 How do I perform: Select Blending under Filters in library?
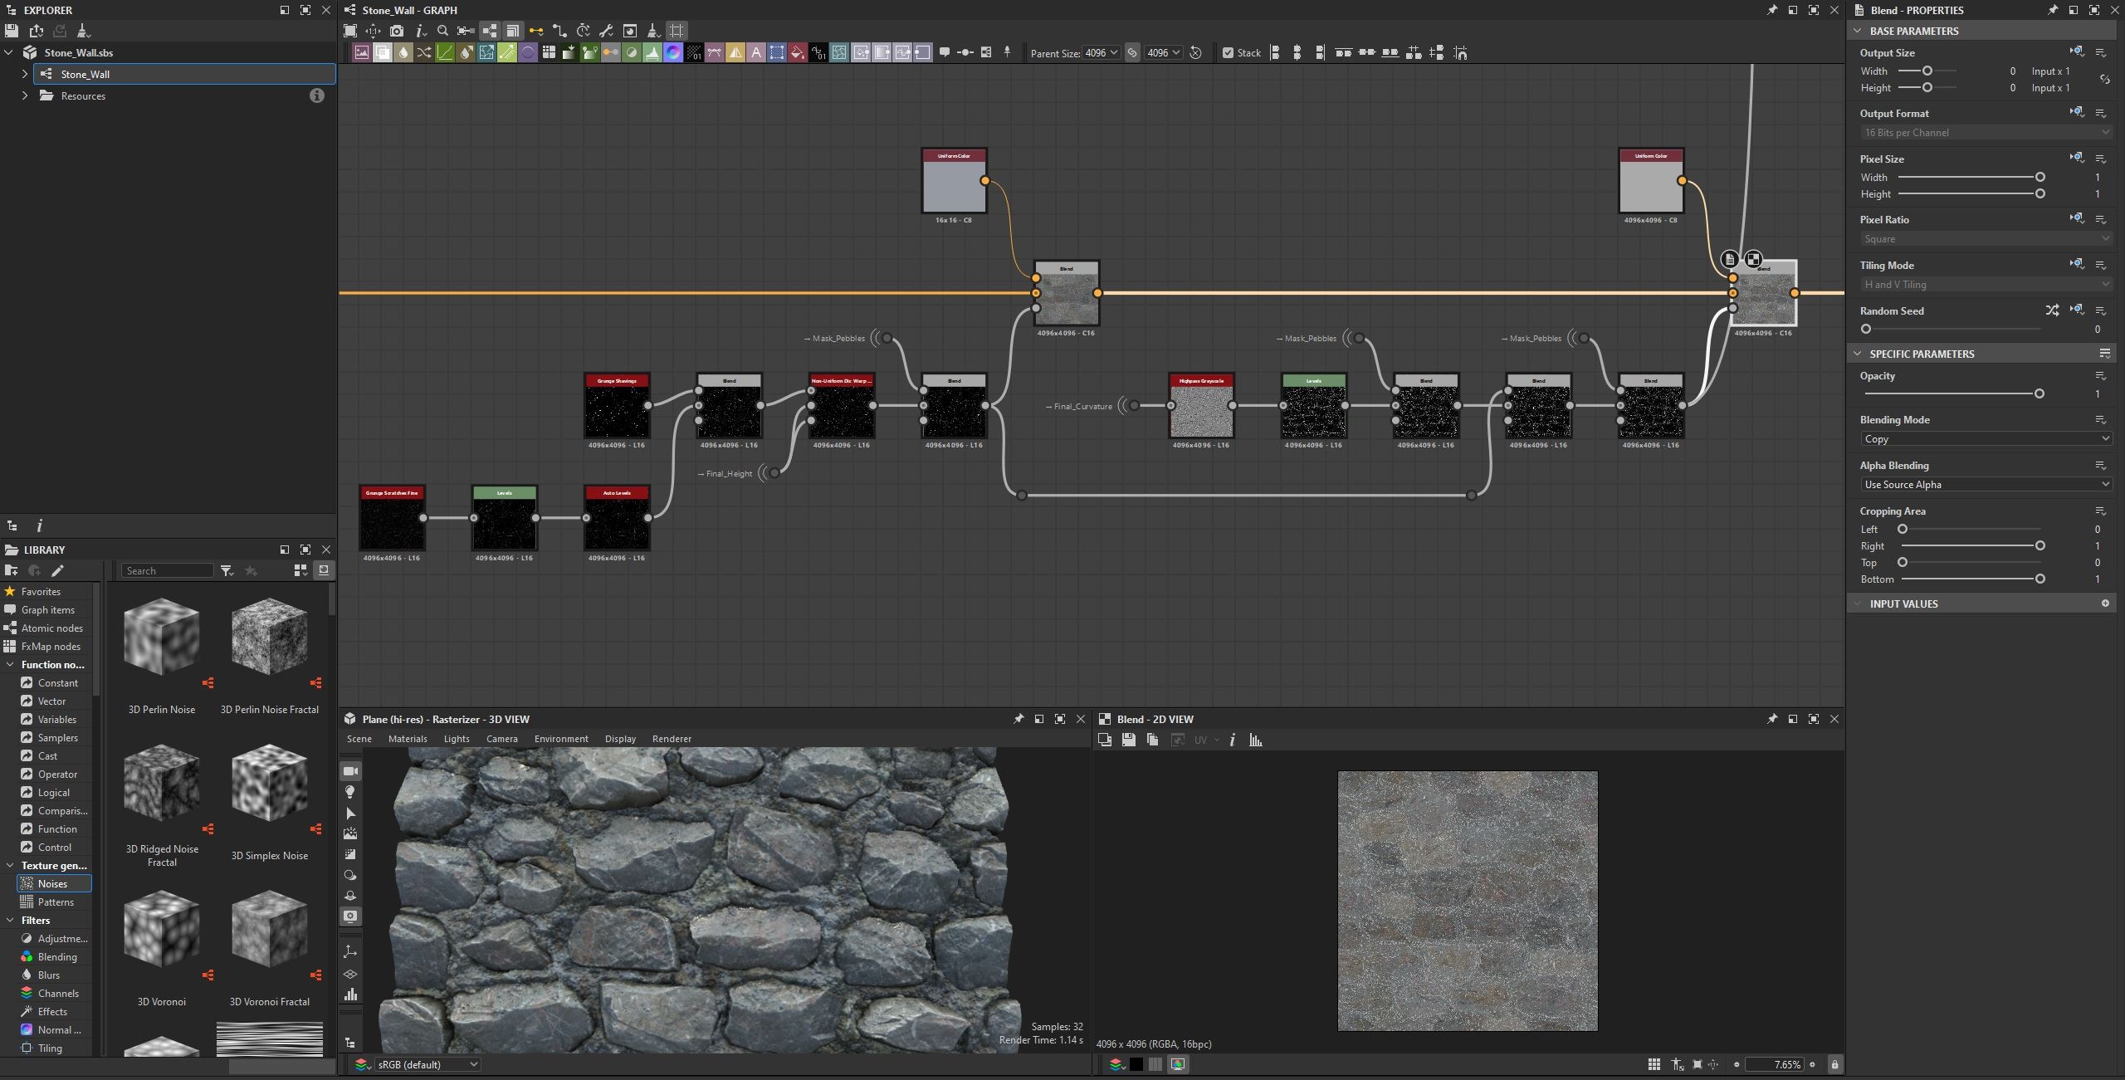click(x=56, y=956)
